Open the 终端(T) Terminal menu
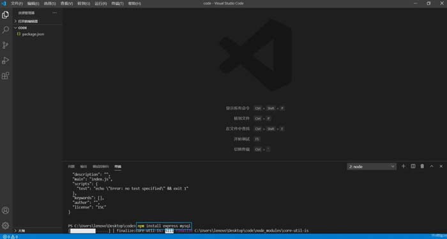The width and height of the screenshot is (447, 239). [x=117, y=3]
